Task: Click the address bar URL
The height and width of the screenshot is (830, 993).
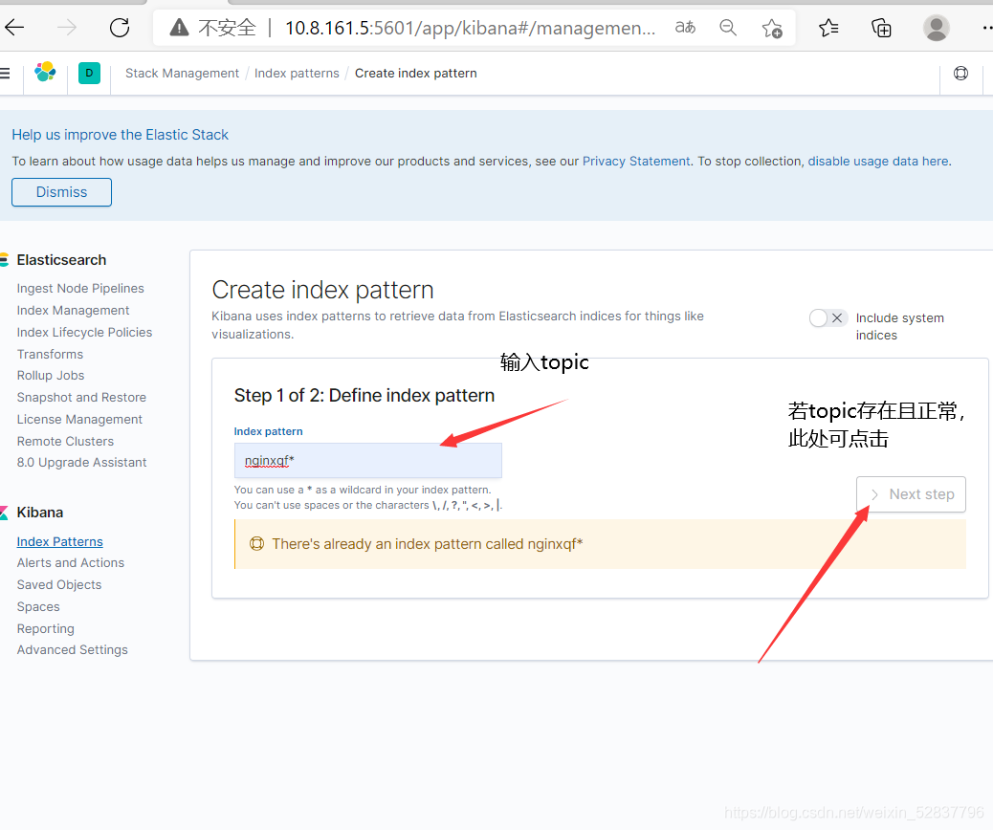Action: [x=470, y=28]
